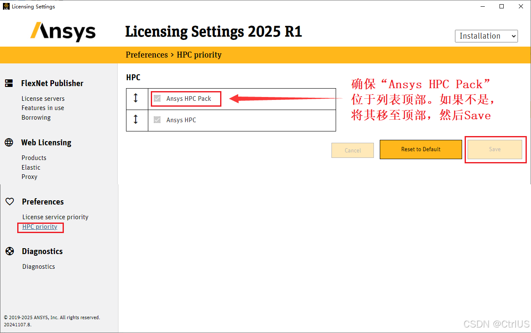The width and height of the screenshot is (531, 333).
Task: Click the Web Licensing heading
Action: click(x=46, y=142)
